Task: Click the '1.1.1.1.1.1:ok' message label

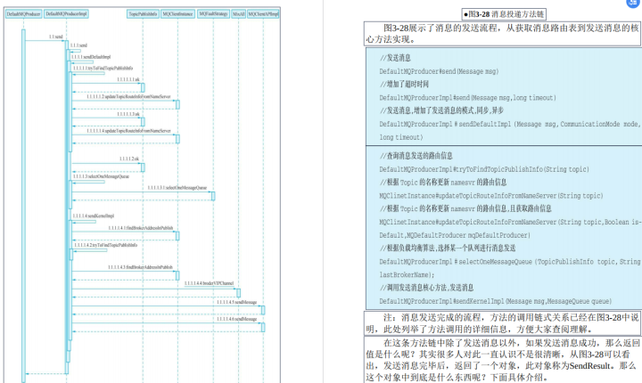Action: coord(128,79)
